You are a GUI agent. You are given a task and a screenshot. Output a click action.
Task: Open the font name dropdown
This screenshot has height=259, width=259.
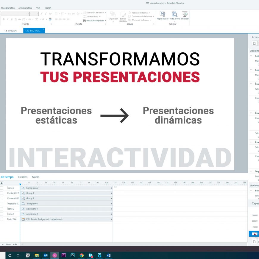tap(29, 14)
